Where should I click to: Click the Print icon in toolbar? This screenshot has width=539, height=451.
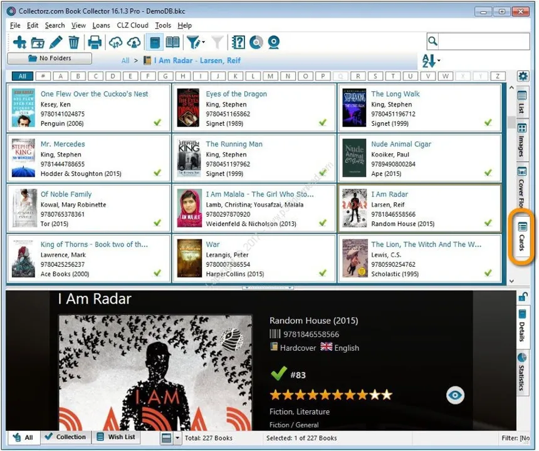(x=95, y=42)
